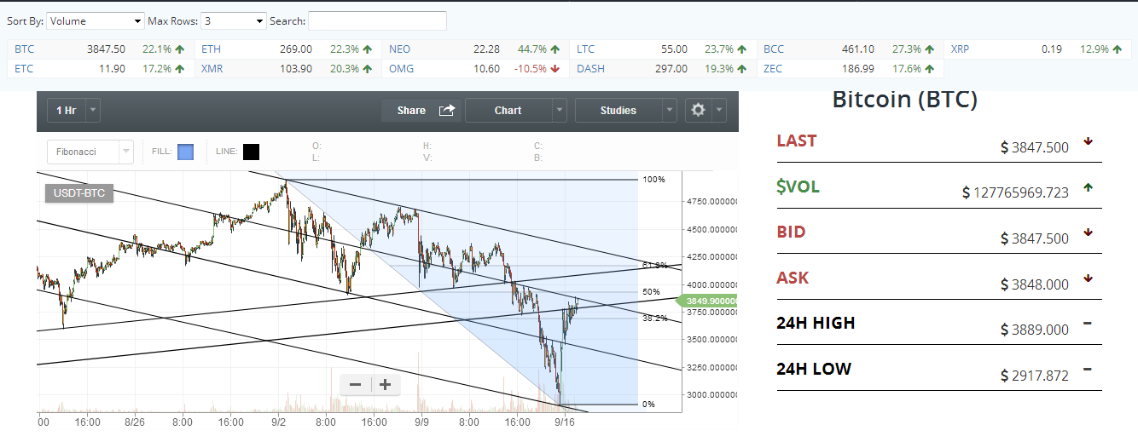The width and height of the screenshot is (1138, 442).
Task: Select the OMG ticker link
Action: click(x=400, y=69)
